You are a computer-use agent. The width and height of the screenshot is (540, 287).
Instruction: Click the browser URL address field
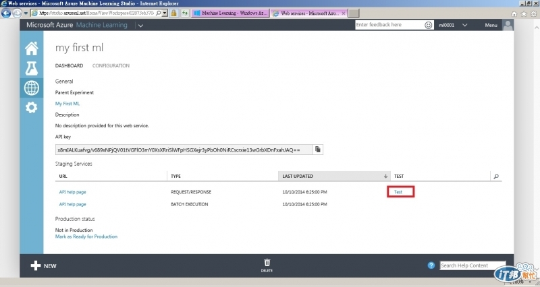click(97, 13)
